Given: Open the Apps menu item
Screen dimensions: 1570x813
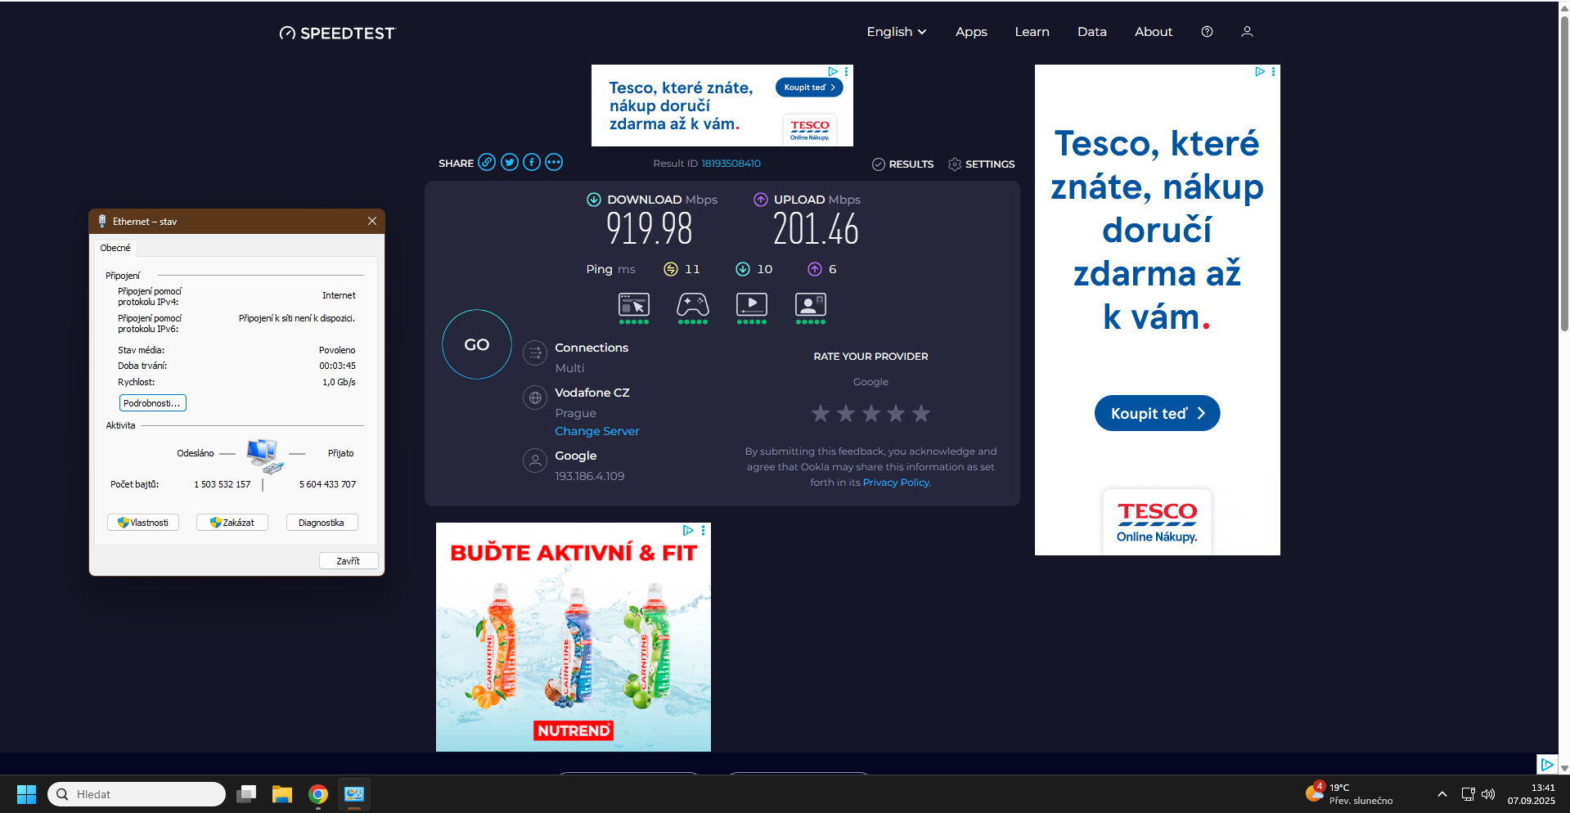Looking at the screenshot, I should coord(971,32).
